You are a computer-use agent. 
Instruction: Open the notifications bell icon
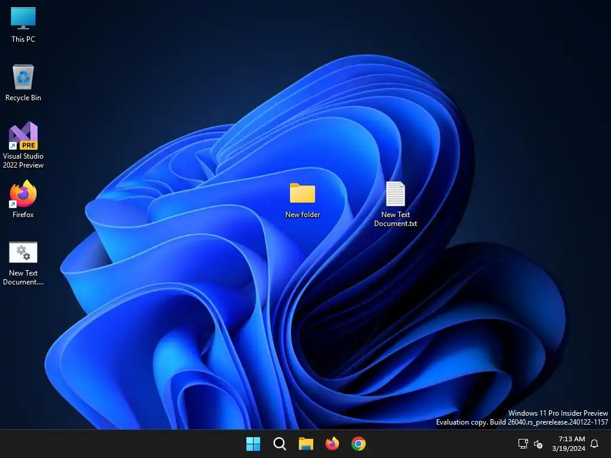[x=594, y=444]
